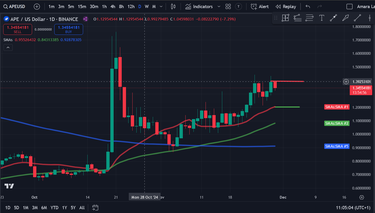Open the chart settings hexagon icon

tap(362, 197)
